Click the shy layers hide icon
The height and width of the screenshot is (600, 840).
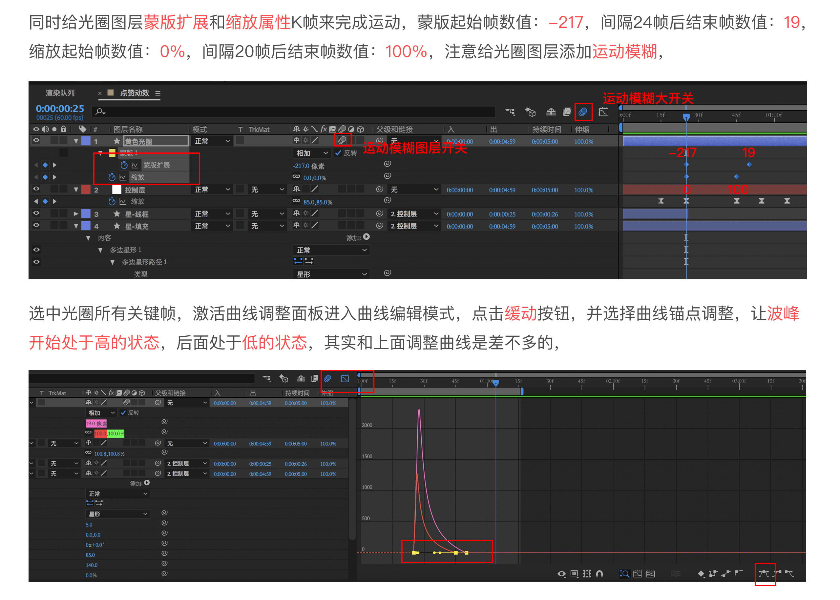click(x=551, y=112)
